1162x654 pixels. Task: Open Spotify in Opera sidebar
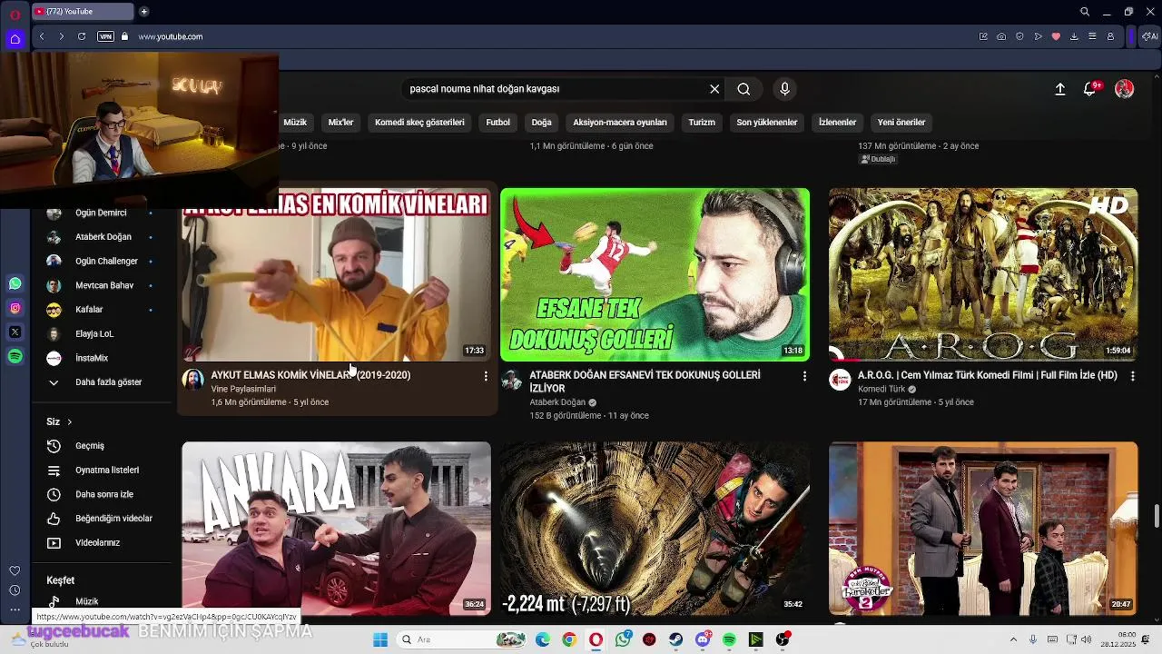(x=15, y=357)
